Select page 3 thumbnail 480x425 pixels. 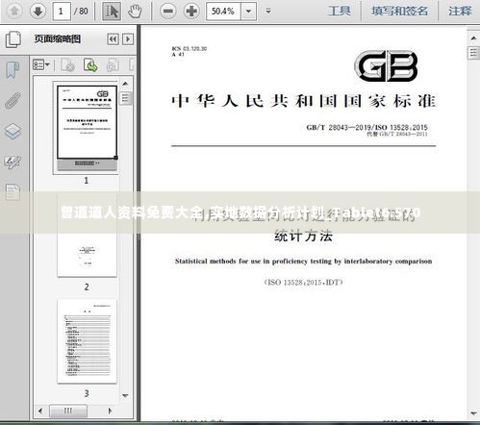pyautogui.click(x=87, y=341)
